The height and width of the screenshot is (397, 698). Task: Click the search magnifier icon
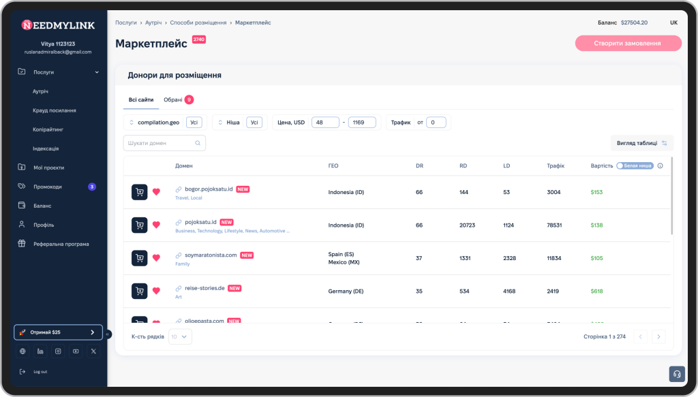tap(198, 143)
